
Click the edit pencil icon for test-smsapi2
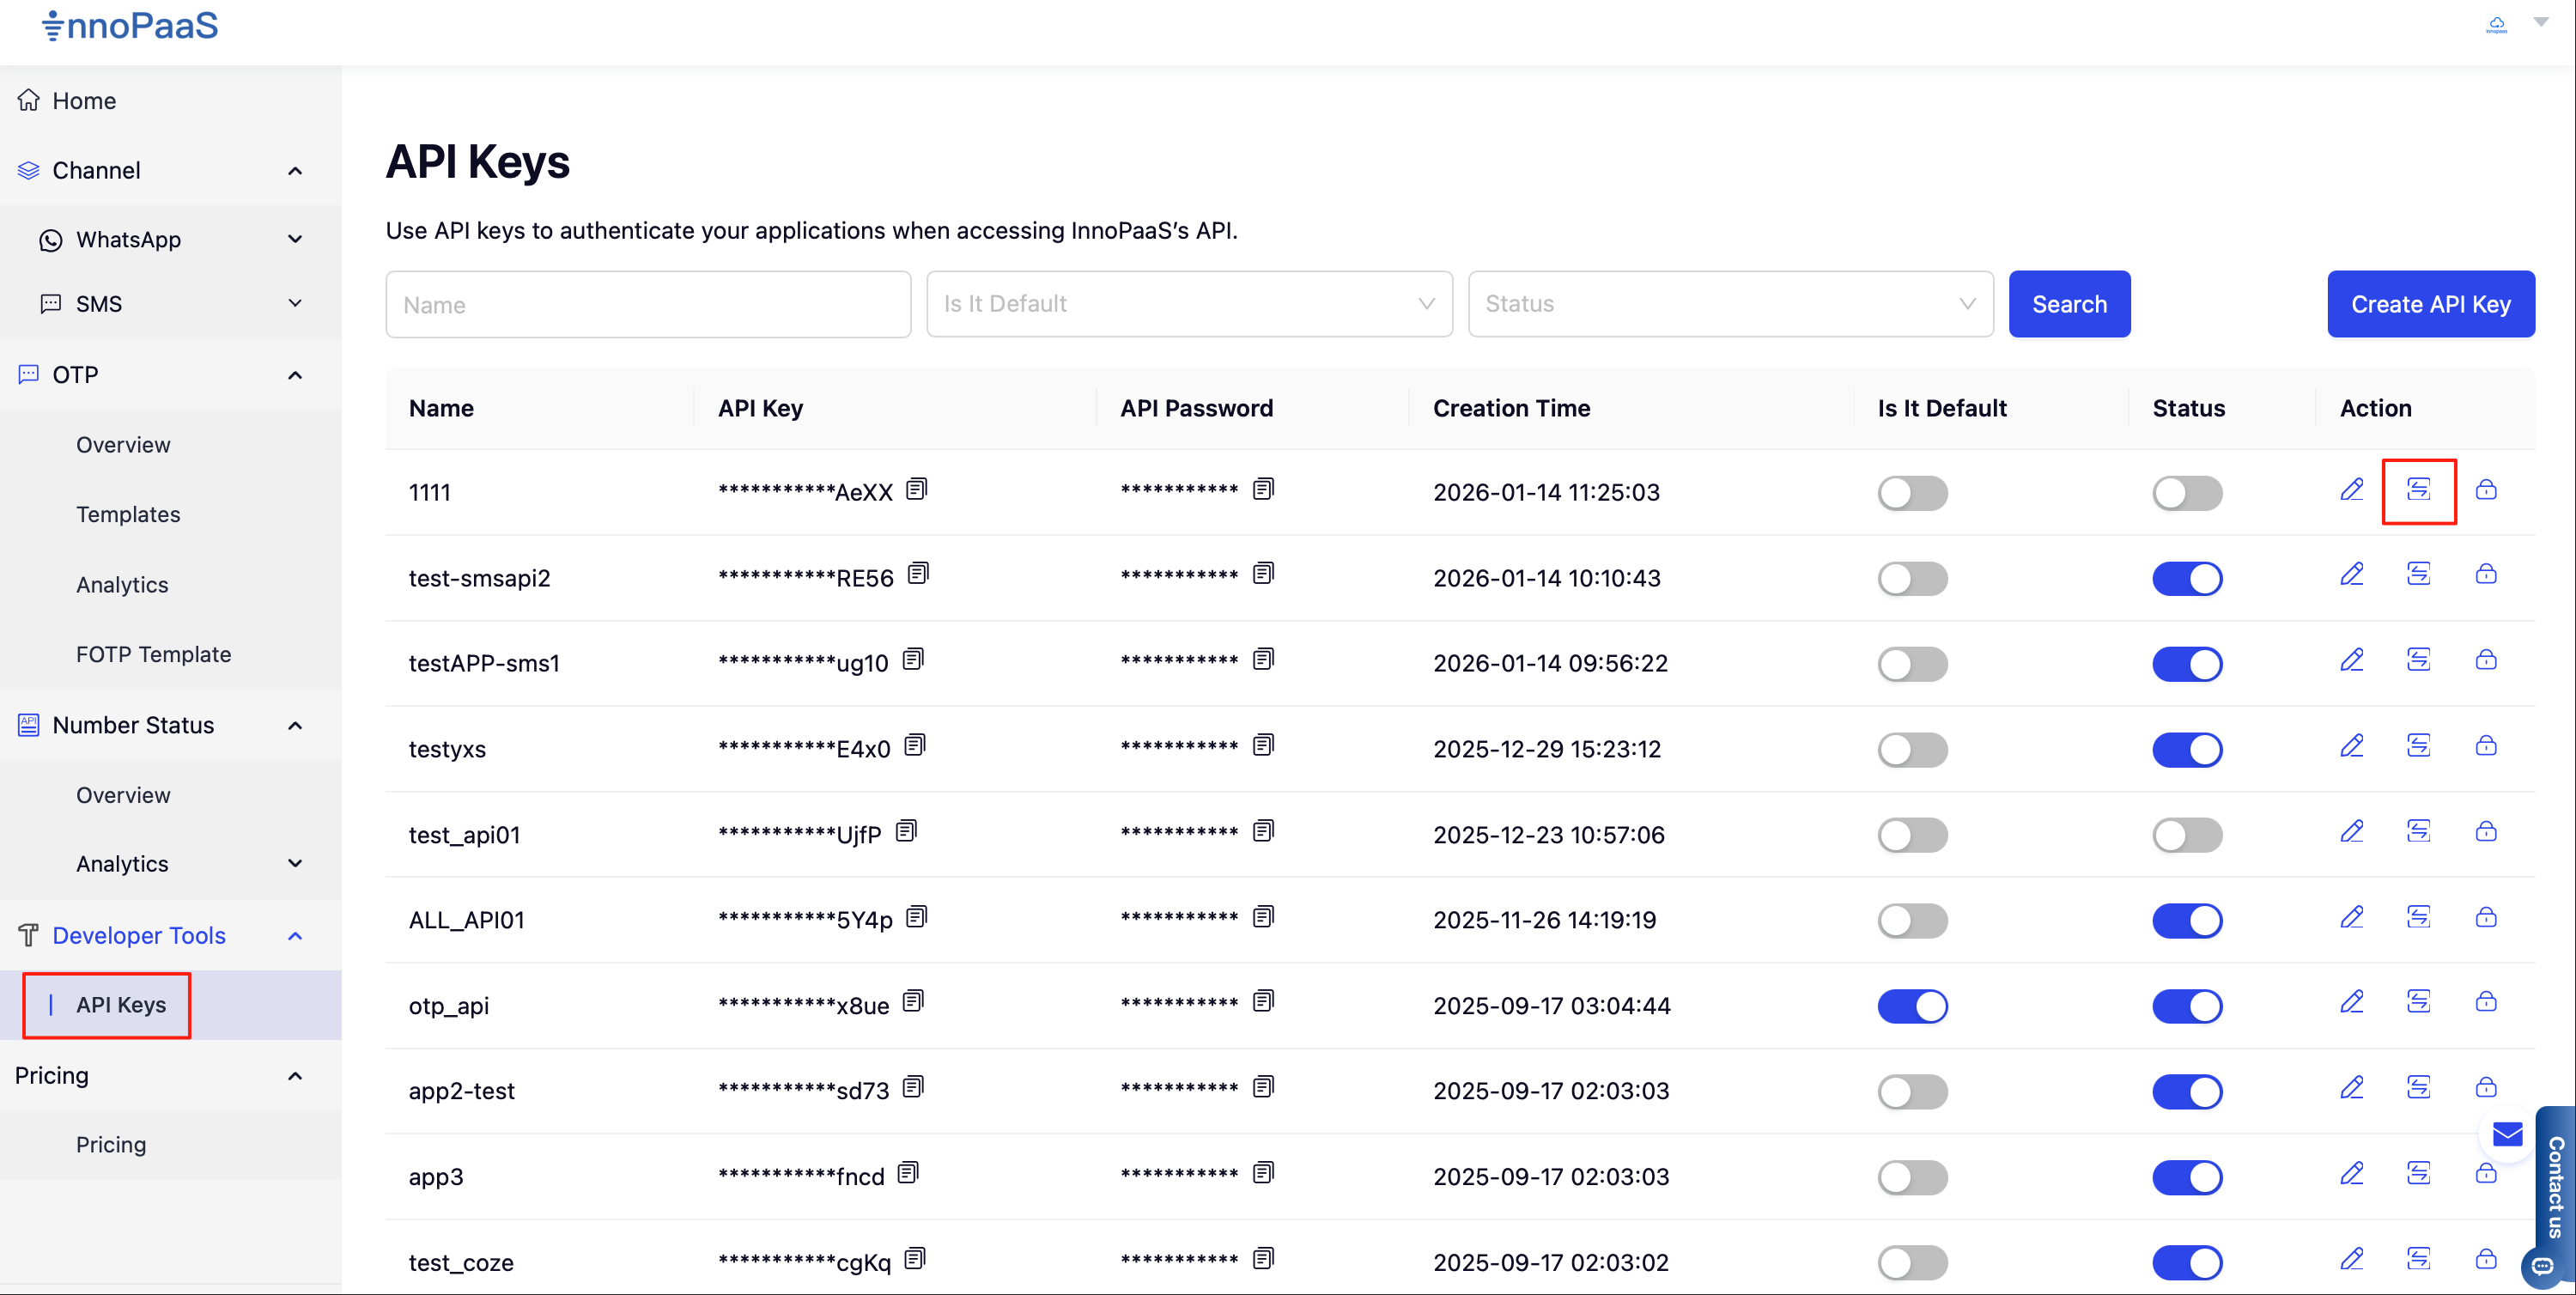[2351, 574]
